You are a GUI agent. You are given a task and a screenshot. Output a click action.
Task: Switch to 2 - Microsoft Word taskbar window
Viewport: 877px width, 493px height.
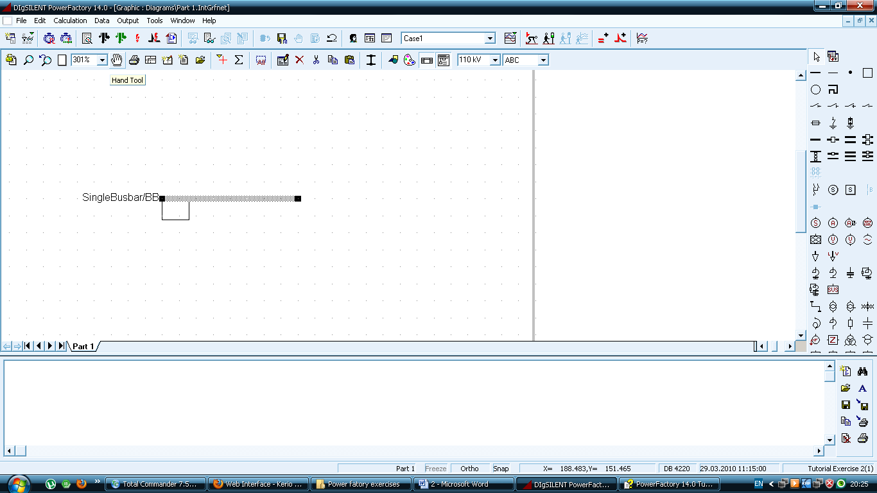[x=464, y=484]
